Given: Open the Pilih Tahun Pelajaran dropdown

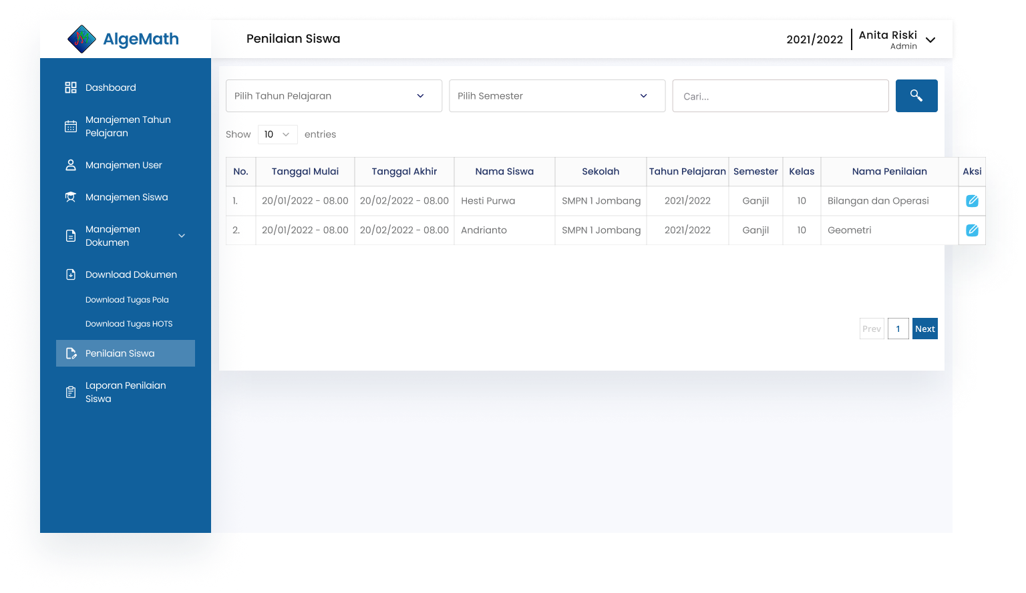Looking at the screenshot, I should 334,96.
